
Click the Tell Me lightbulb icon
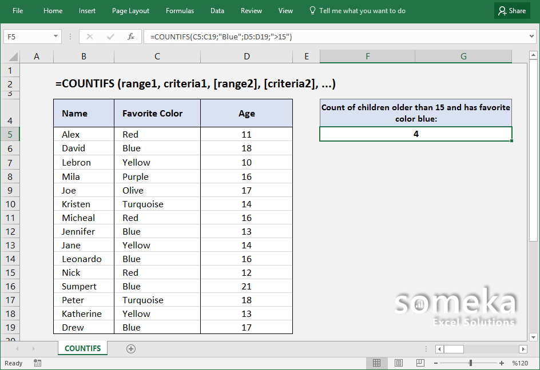click(x=312, y=10)
